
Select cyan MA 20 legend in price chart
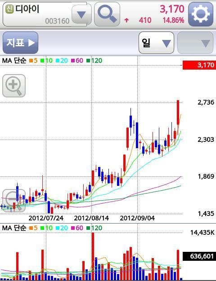62,61
